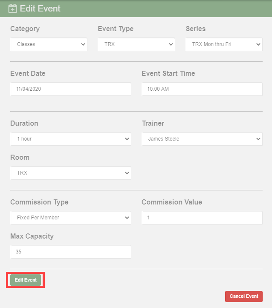This screenshot has height=308, width=272.
Task: Open the Commission Type dropdown
Action: point(70,218)
